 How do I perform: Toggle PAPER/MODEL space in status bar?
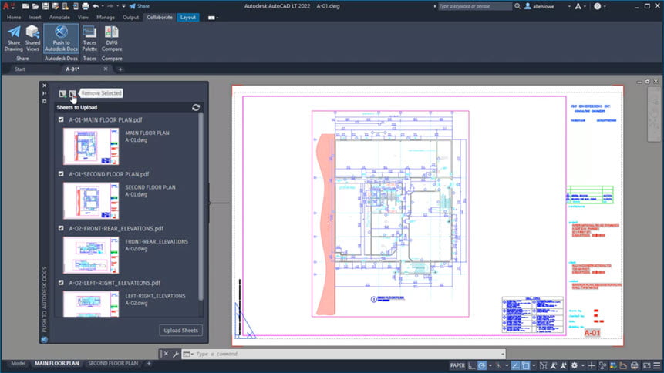coord(458,365)
